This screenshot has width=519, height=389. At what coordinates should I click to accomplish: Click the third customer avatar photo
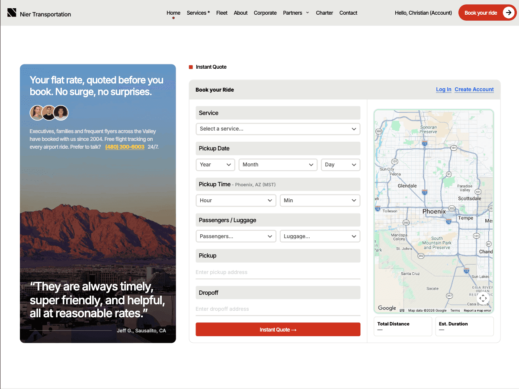[61, 113]
